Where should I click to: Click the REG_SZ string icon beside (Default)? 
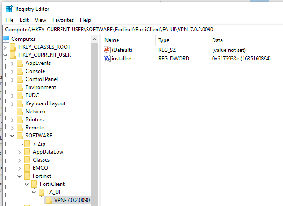tap(107, 50)
